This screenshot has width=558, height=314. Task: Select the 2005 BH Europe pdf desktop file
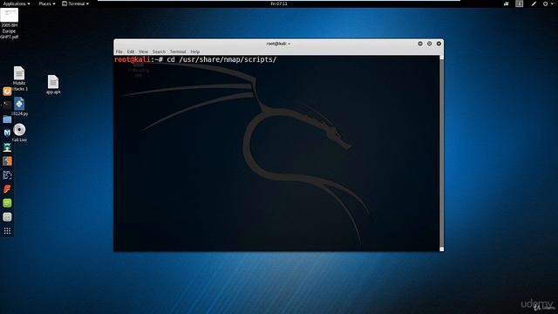tap(10, 24)
